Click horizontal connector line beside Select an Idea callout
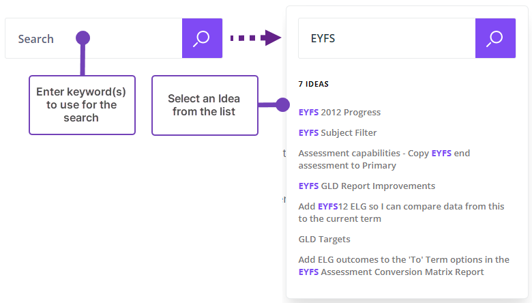Screen dimensions: 532x303 point(268,105)
